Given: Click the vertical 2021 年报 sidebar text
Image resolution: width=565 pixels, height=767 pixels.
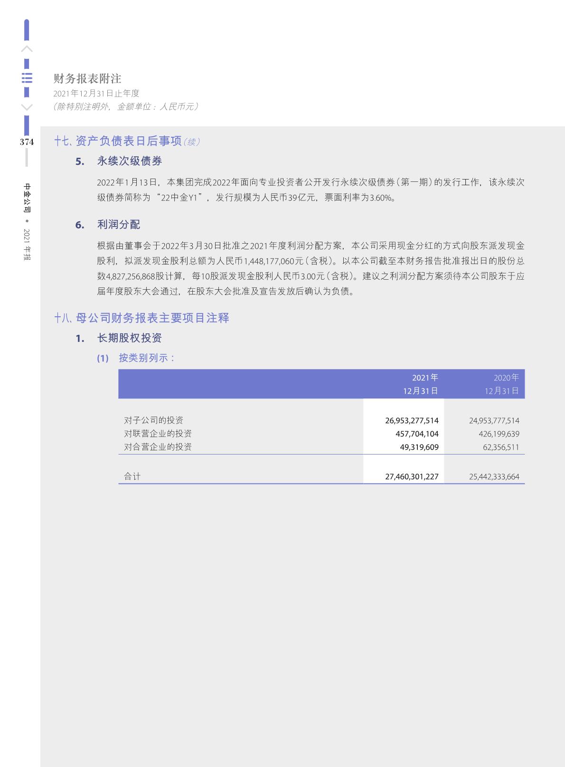Looking at the screenshot, I should 27,245.
